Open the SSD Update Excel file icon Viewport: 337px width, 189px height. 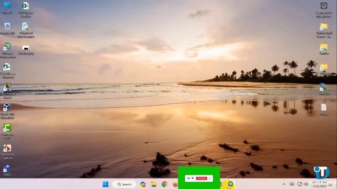click(26, 9)
